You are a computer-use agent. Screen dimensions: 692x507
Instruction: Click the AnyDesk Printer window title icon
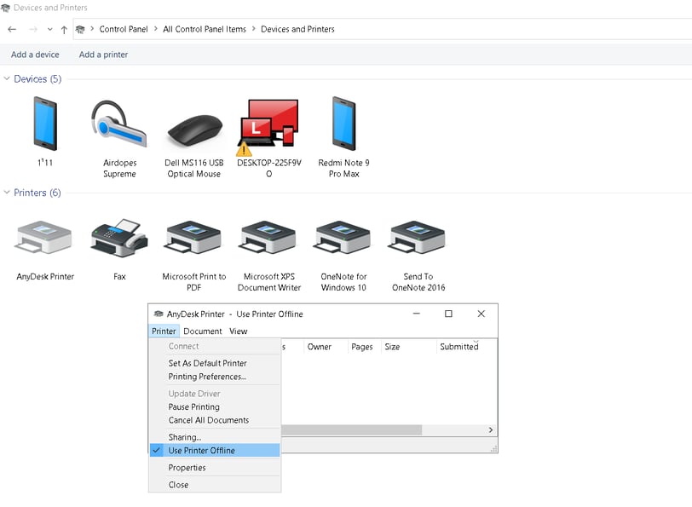point(159,314)
